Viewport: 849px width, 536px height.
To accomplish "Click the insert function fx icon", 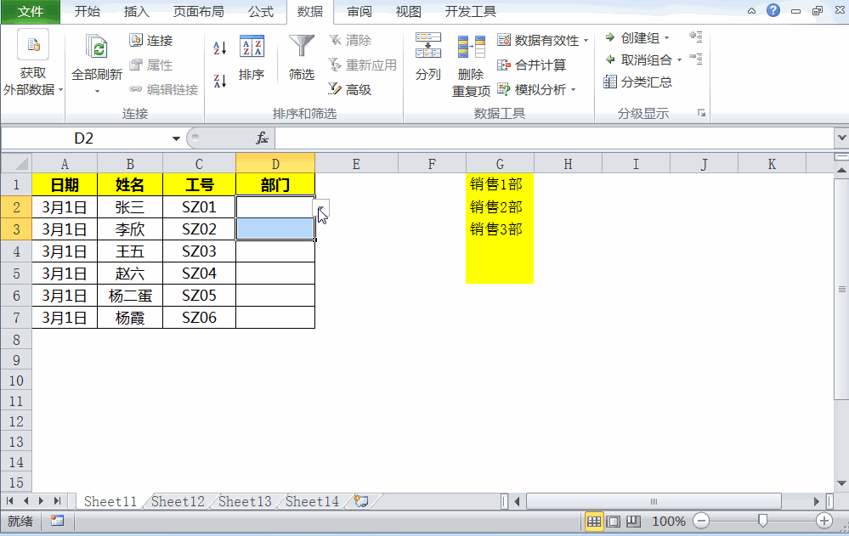I will coord(262,138).
